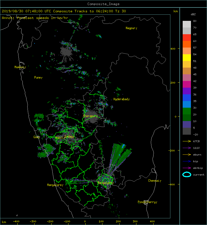Click the blue bip arrow in legend
The image size is (207, 225).
(x=187, y=161)
